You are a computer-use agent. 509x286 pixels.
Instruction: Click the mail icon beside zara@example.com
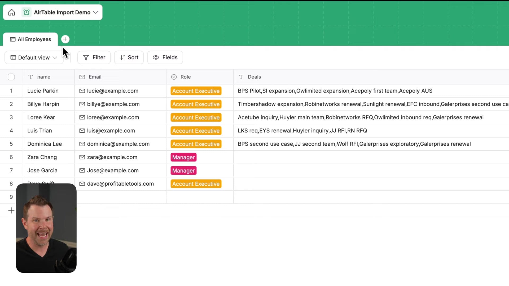click(82, 157)
